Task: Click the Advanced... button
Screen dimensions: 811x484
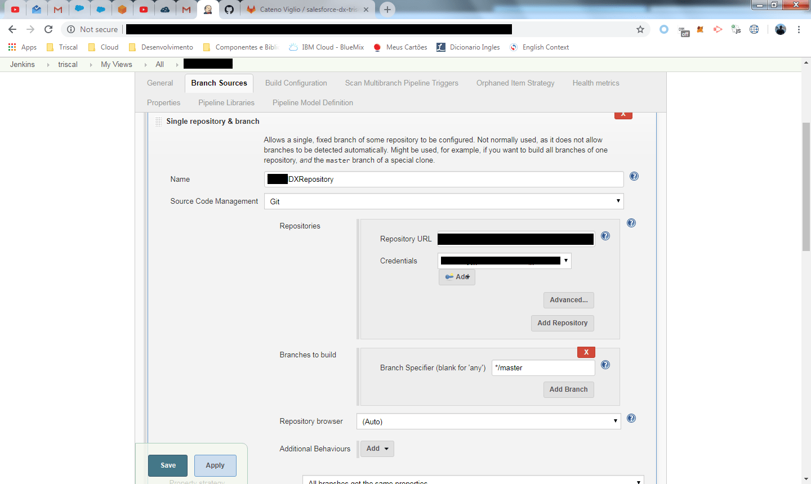Action: point(569,300)
